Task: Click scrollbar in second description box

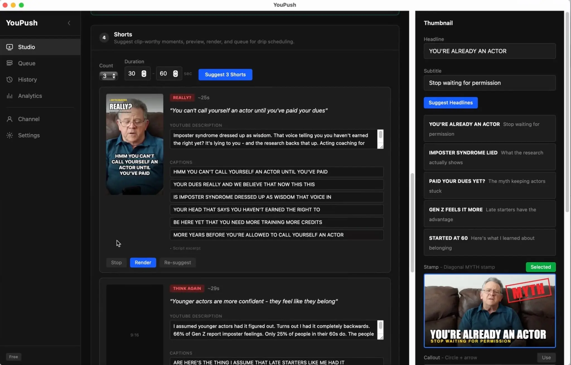Action: point(380,325)
